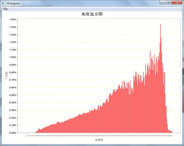
Task: Click the tallest histogram bar near 1.44%
Action: [161, 78]
